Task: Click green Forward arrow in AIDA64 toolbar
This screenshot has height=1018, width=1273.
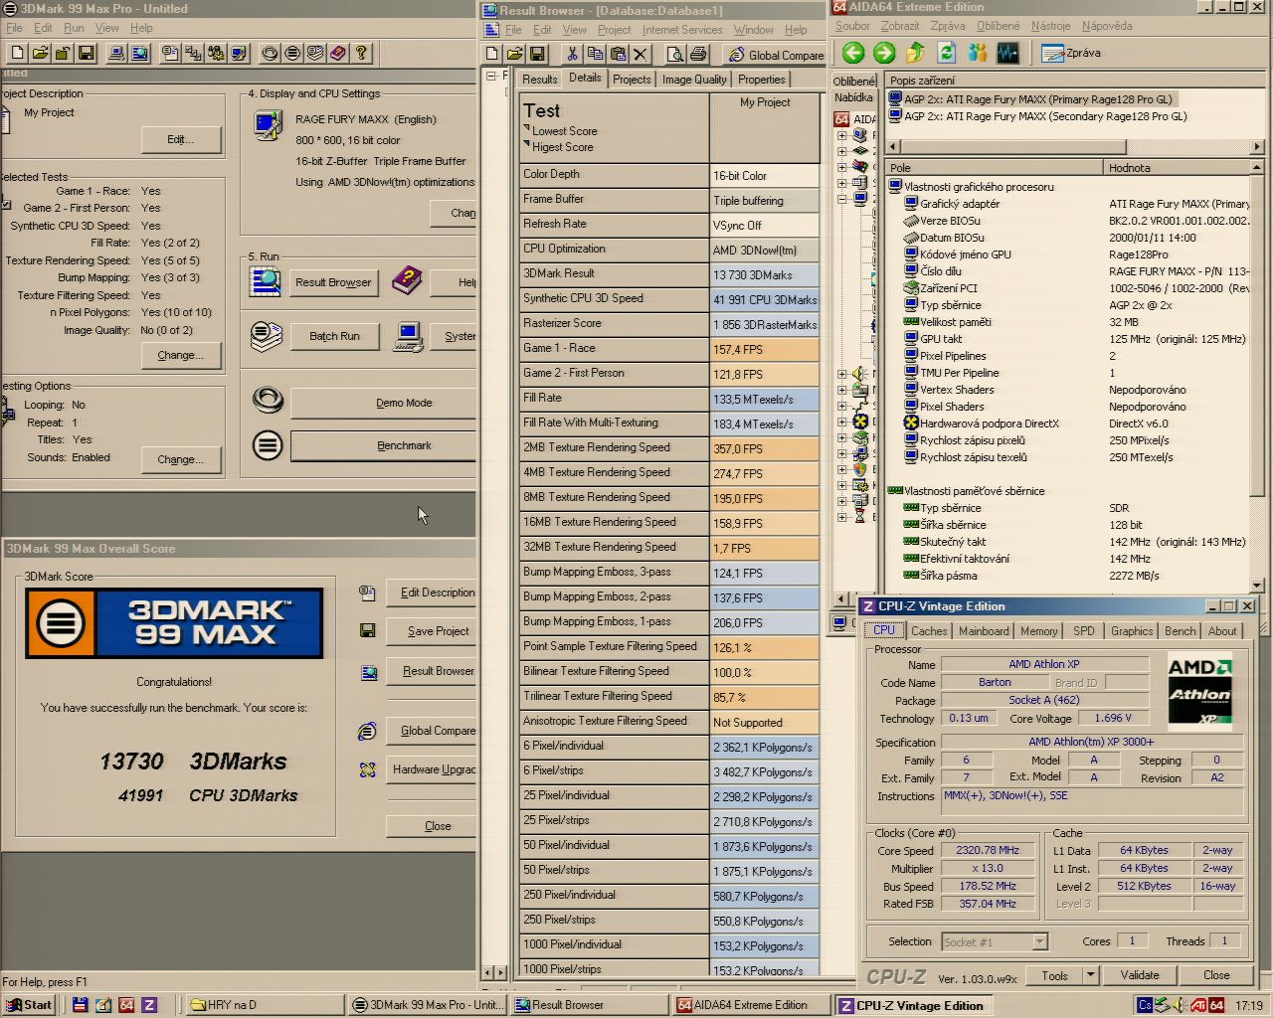Action: (x=884, y=53)
